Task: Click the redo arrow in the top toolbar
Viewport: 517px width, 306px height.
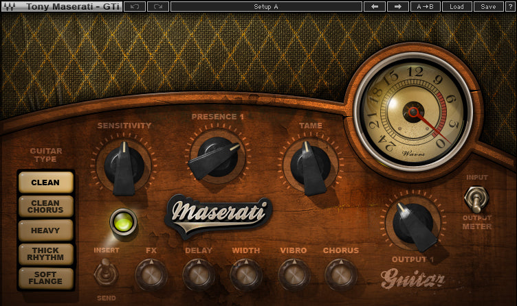Action: (x=157, y=6)
